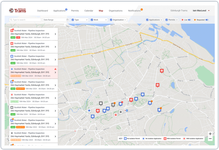Click the green APPROVED status badge
The height and width of the screenshot is (150, 219).
(x=14, y=101)
